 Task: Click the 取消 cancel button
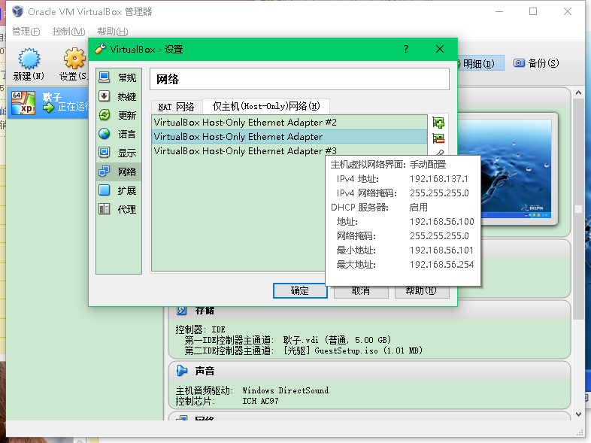pos(361,291)
